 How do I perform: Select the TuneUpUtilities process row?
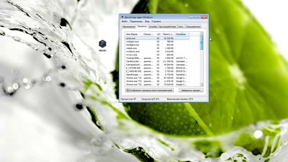157,58
